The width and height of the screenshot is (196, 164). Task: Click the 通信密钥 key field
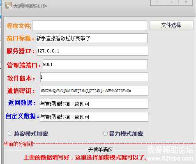coord(94,91)
